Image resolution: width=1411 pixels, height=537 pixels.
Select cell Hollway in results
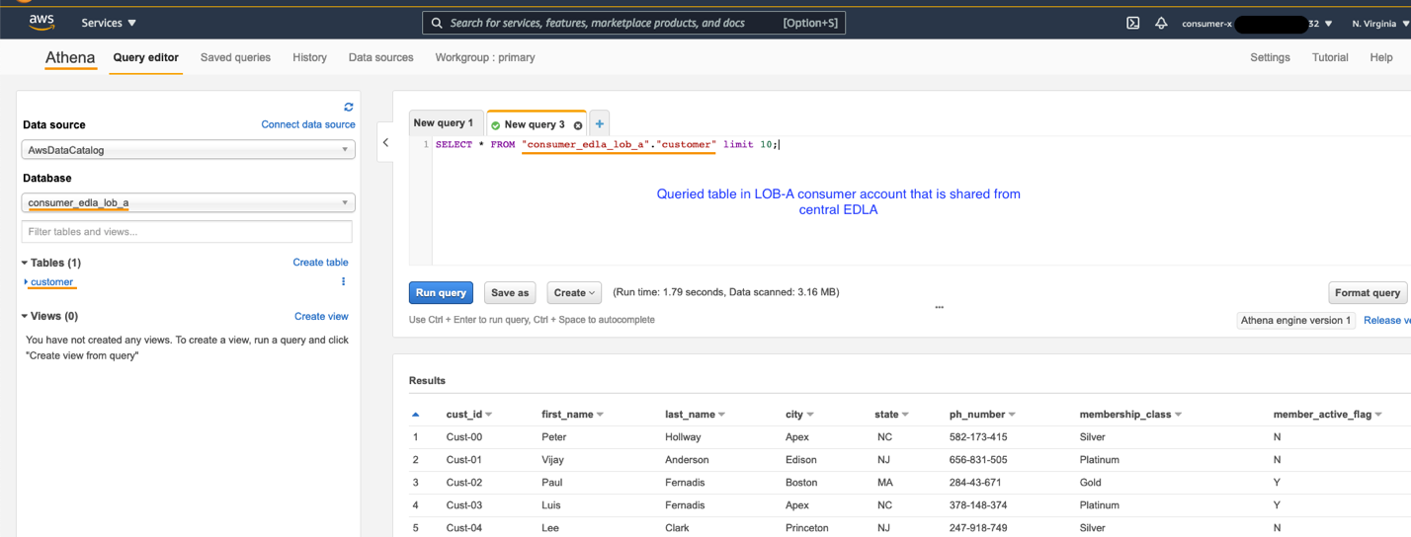point(683,436)
